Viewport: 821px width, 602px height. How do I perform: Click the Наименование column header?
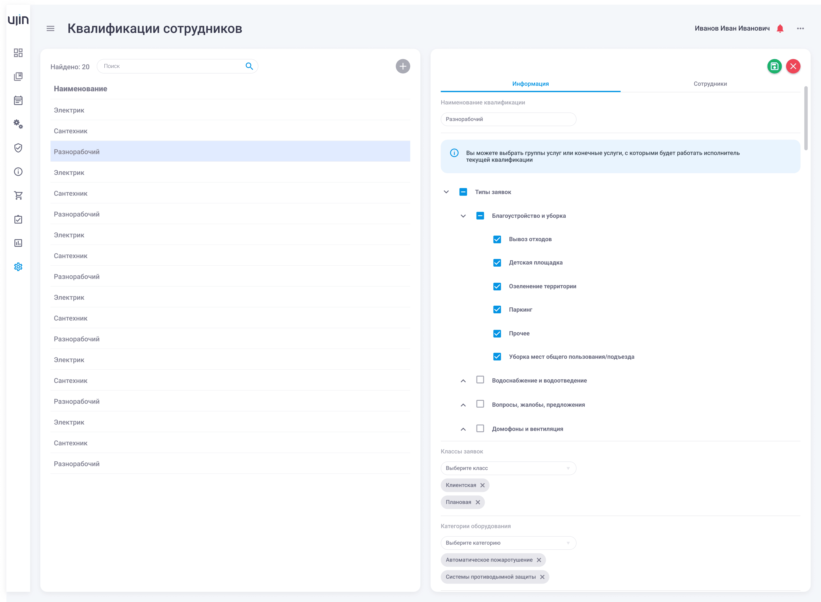tap(81, 89)
